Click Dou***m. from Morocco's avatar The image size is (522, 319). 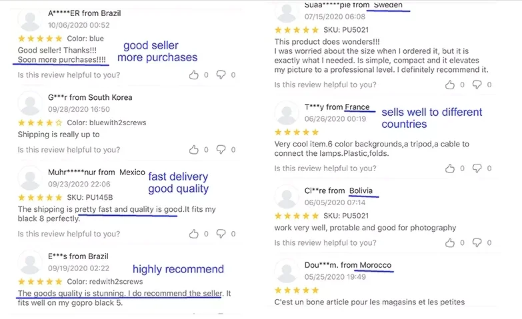pyautogui.click(x=287, y=271)
